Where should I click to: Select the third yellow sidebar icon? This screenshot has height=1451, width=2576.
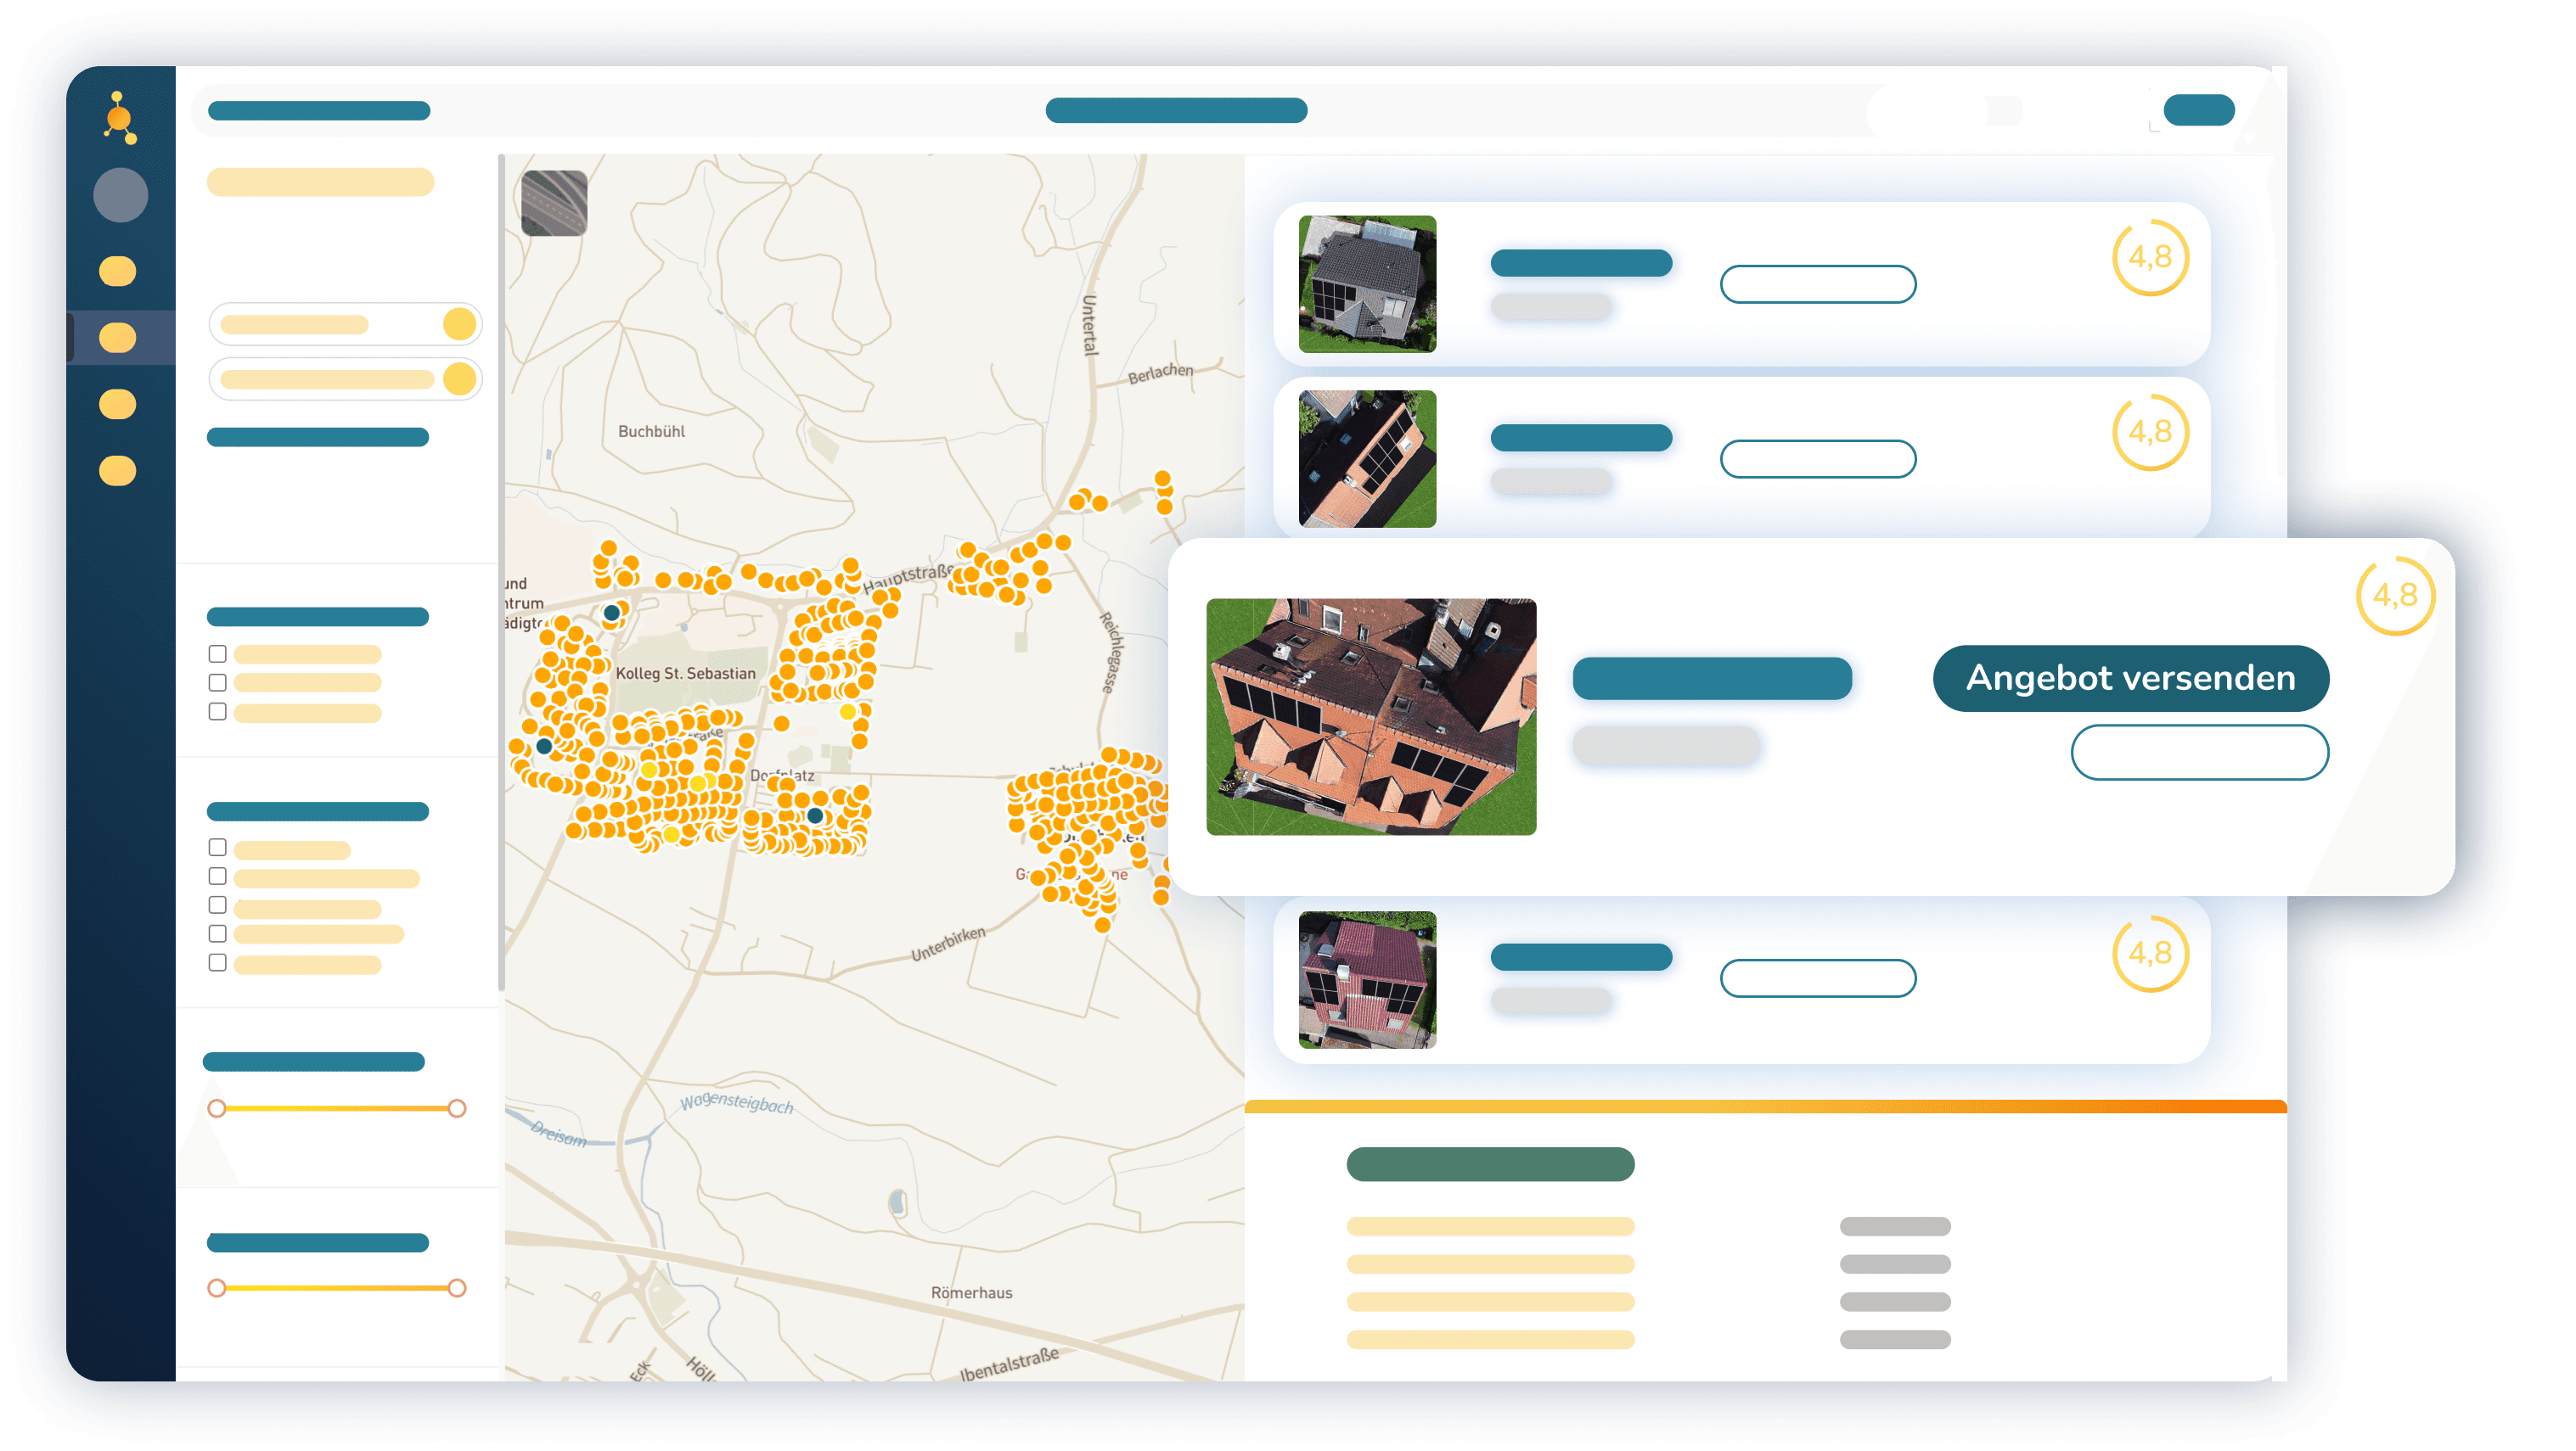[x=118, y=404]
